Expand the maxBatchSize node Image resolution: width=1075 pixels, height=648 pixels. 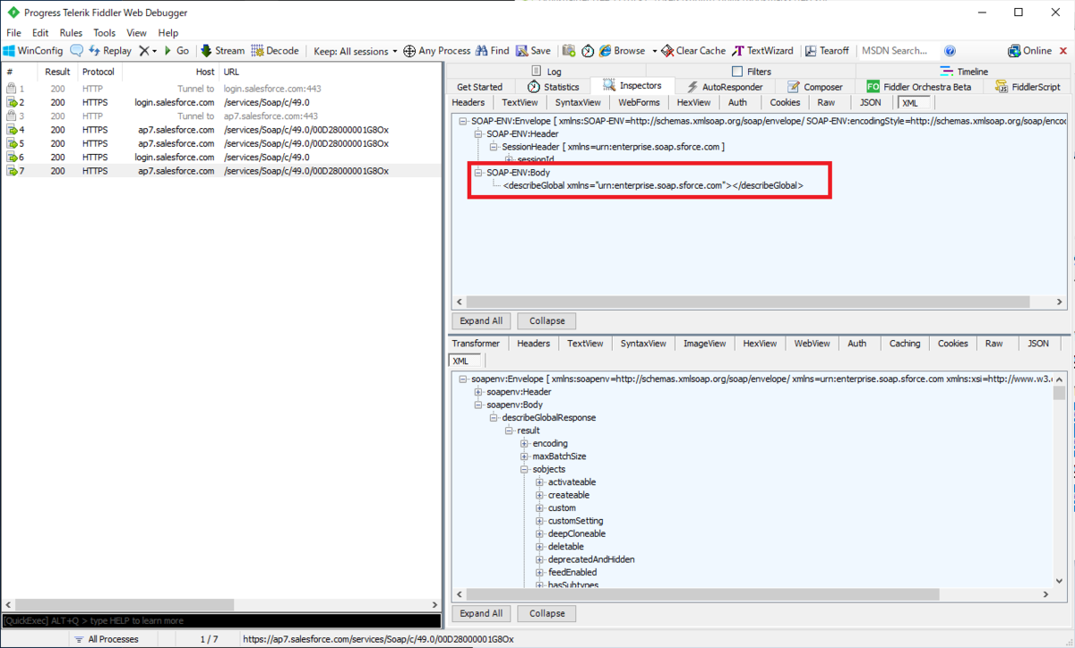click(x=524, y=456)
